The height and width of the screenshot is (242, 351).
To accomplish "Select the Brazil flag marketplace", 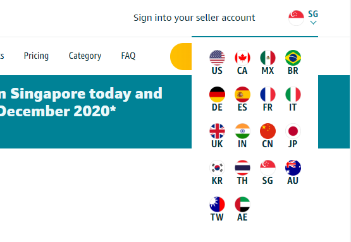I will pos(293,57).
